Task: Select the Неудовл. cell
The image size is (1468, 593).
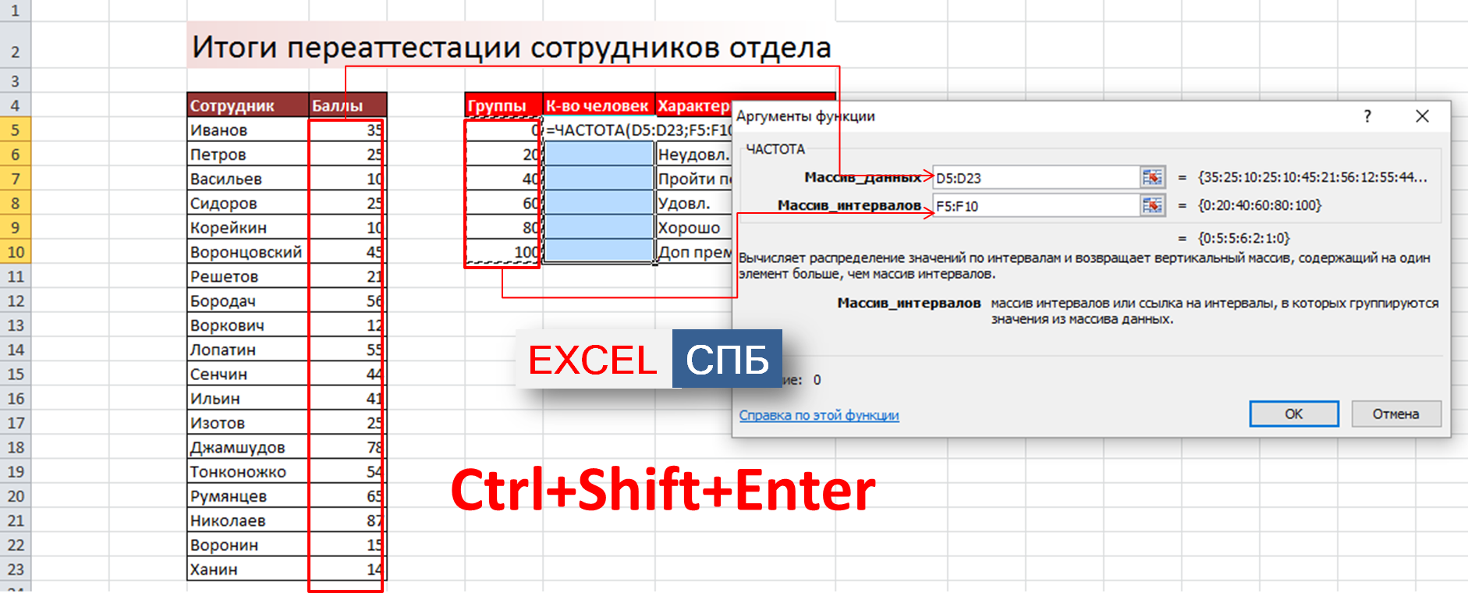Action: [x=693, y=154]
